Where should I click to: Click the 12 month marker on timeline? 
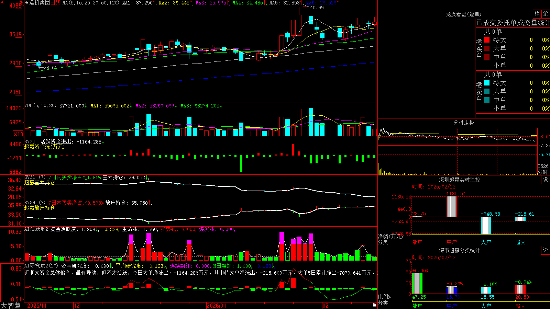[x=77, y=306]
